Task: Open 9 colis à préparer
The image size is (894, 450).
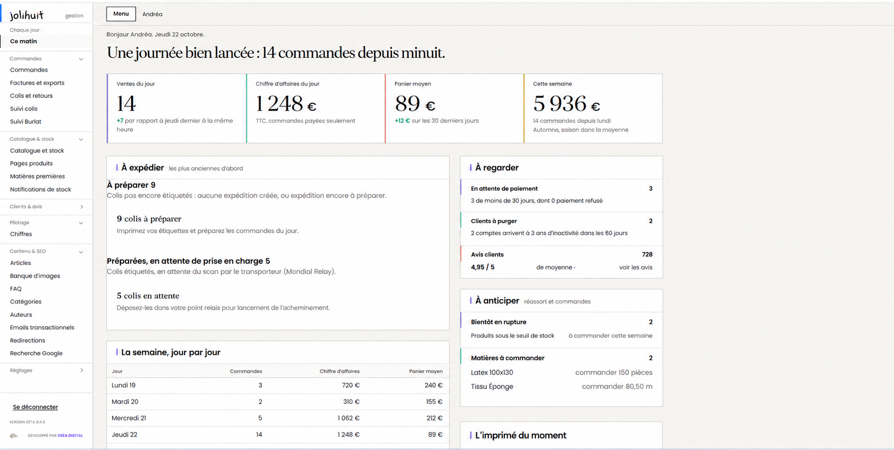Action: [149, 219]
